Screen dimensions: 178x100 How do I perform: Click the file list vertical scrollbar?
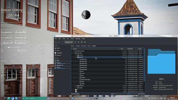pos(144,65)
